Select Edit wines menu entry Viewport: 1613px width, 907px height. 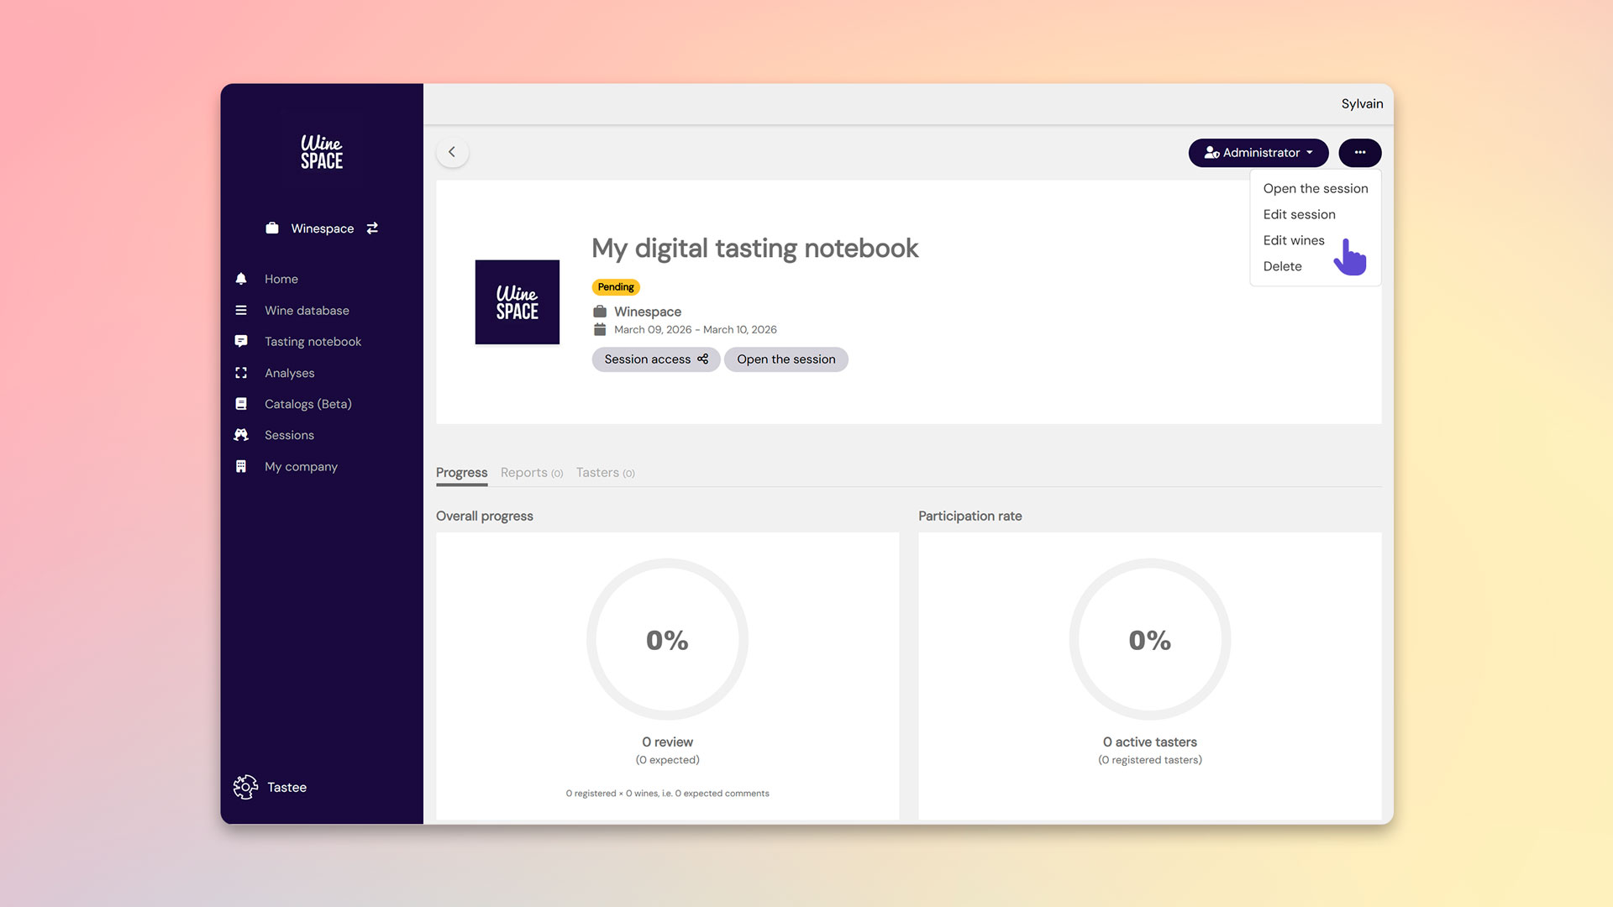(1294, 240)
